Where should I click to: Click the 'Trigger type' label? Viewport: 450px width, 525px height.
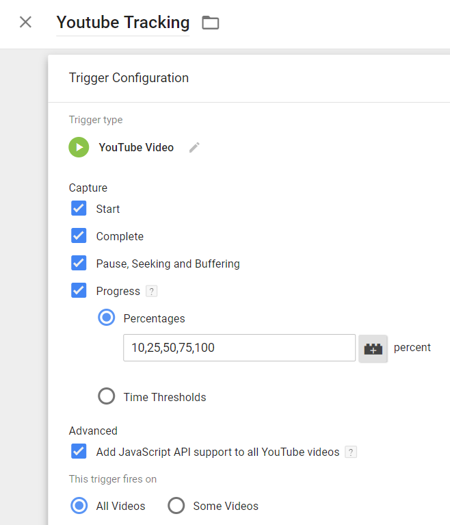(96, 120)
